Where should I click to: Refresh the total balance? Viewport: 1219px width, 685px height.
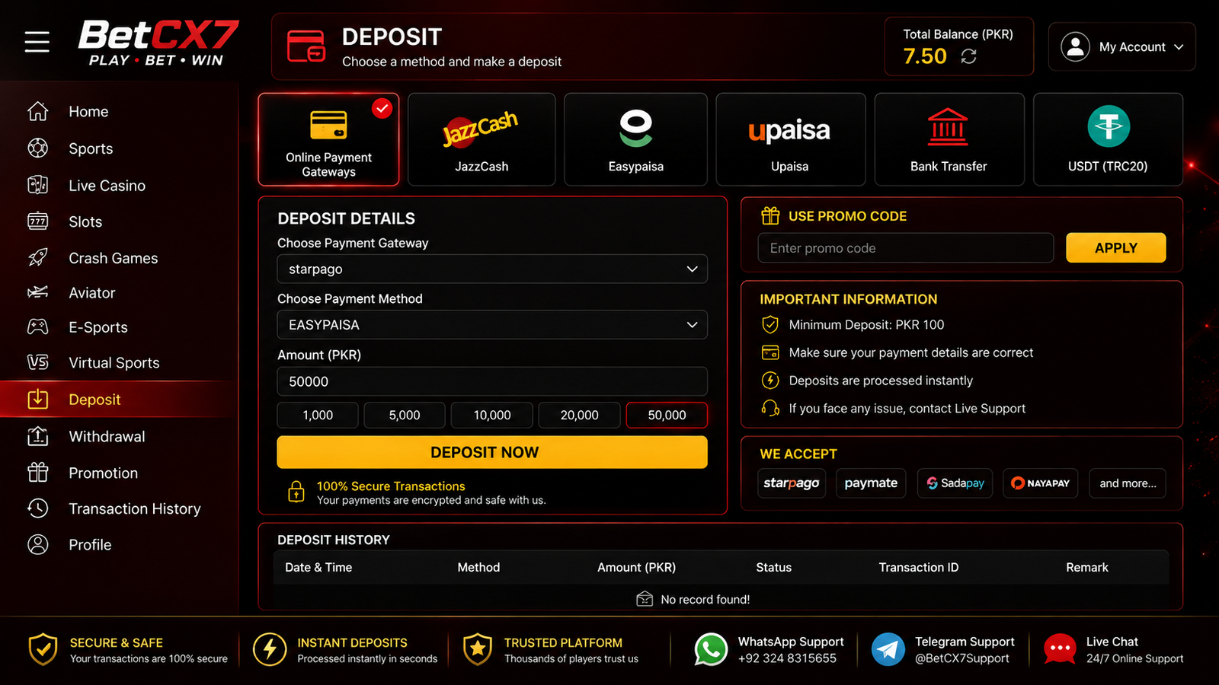968,56
